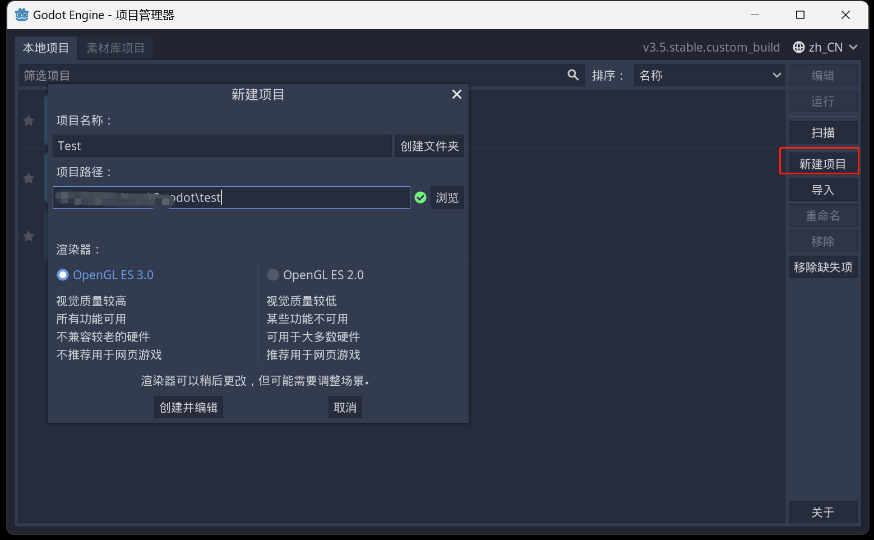Open the 名称 sort order dropdown
The width and height of the screenshot is (874, 540).
pyautogui.click(x=709, y=75)
